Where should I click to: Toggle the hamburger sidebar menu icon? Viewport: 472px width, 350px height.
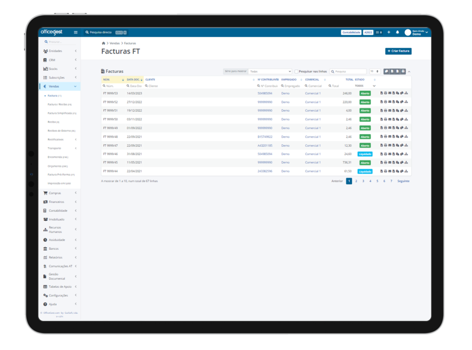(76, 32)
